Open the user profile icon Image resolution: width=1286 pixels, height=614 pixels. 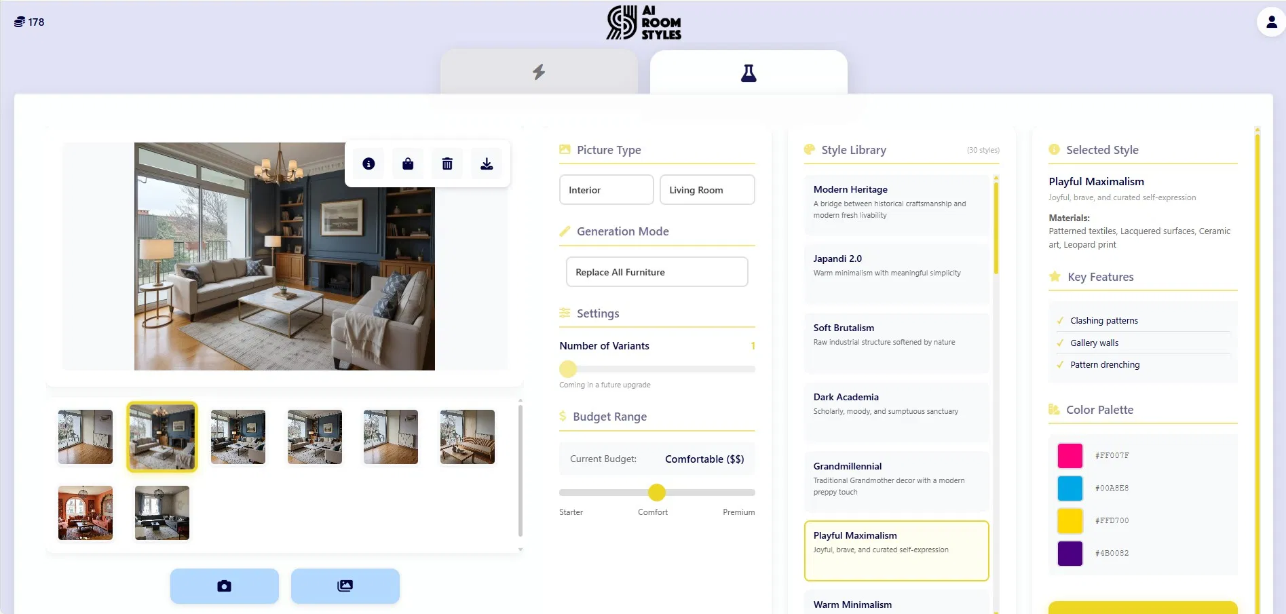(1271, 22)
